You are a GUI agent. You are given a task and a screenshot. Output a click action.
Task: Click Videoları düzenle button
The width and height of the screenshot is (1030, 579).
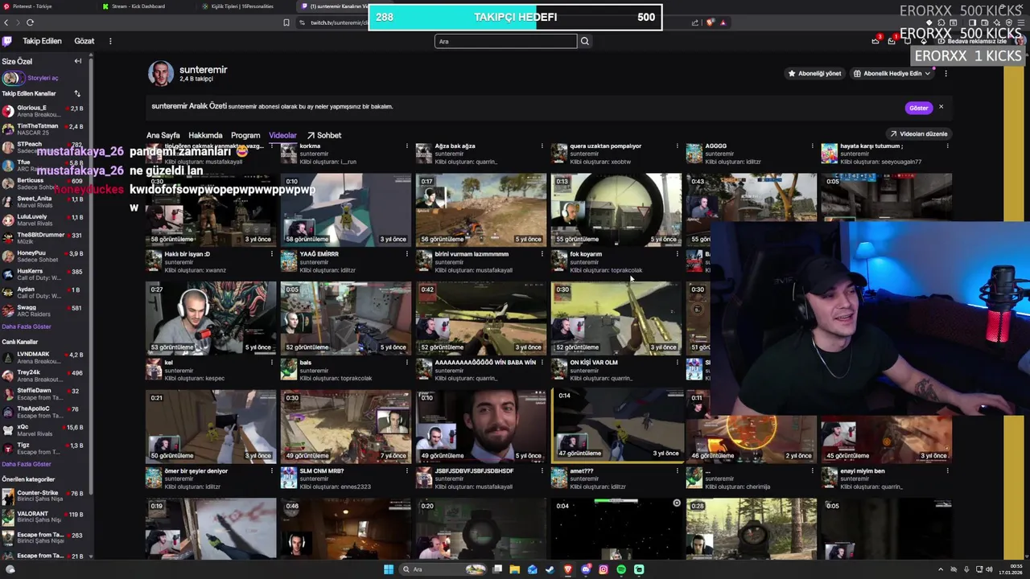pos(918,133)
